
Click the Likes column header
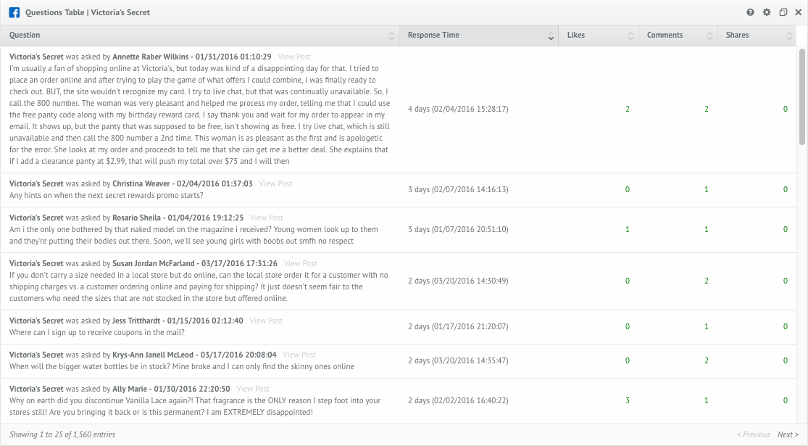tap(599, 36)
